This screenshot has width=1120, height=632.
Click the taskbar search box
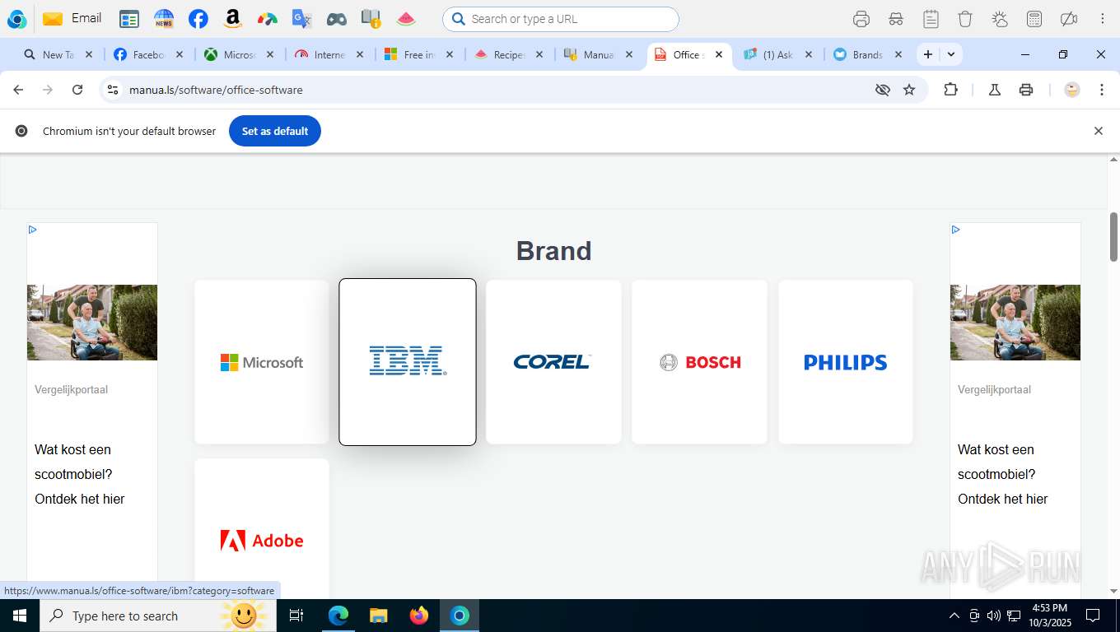[156, 616]
